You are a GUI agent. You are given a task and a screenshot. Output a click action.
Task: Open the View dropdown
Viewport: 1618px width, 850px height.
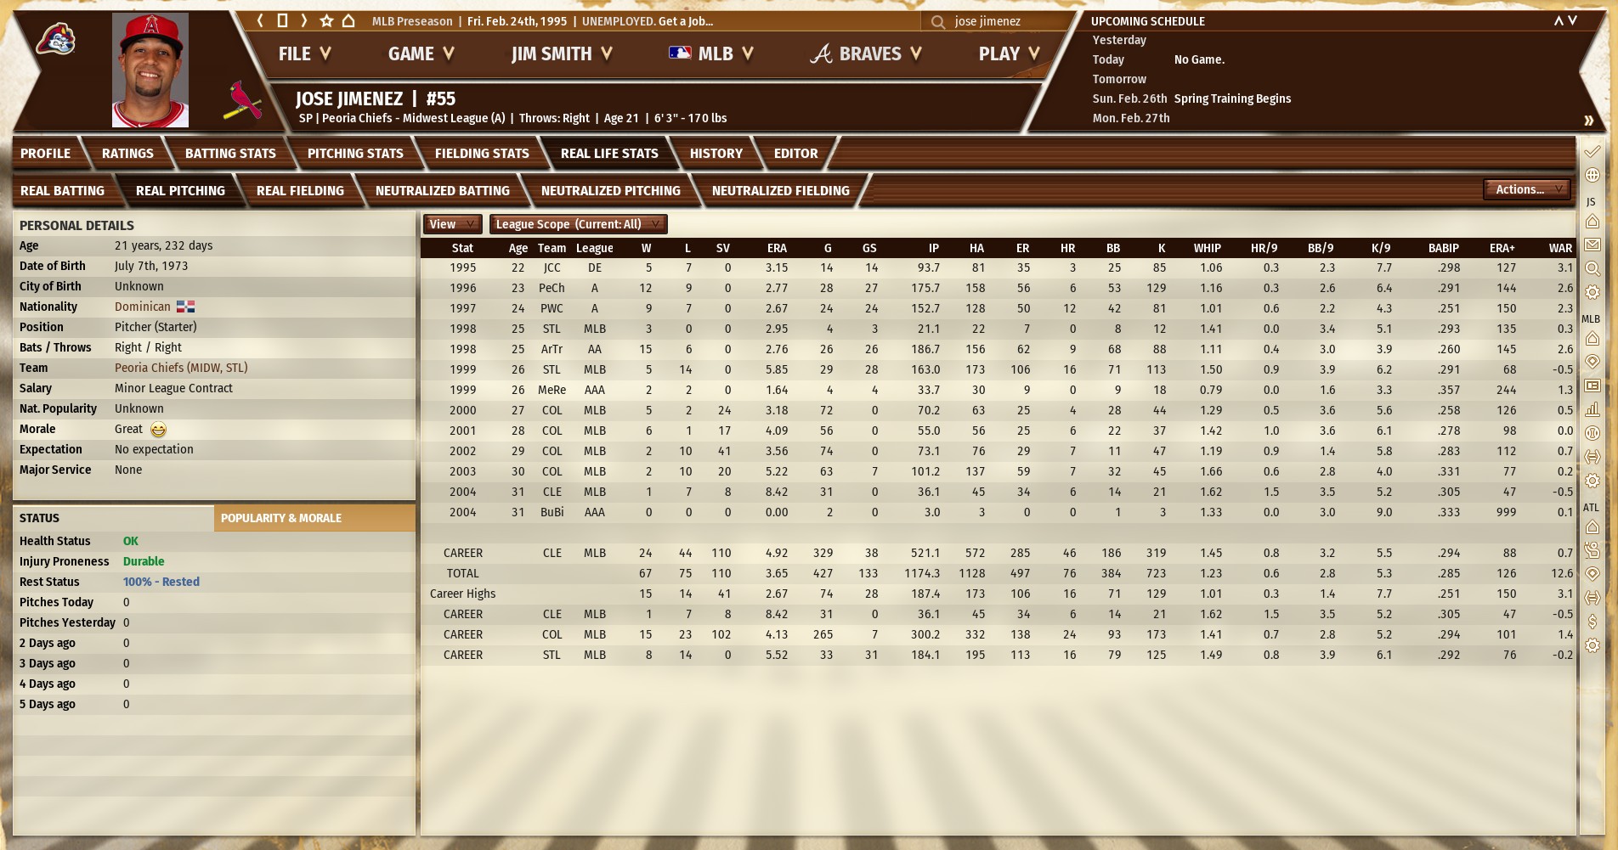click(453, 224)
